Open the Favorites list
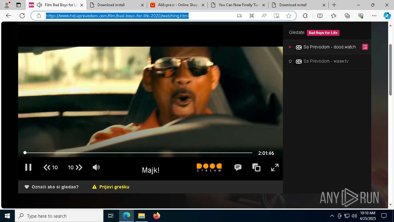This screenshot has height=222, width=394. point(334,16)
